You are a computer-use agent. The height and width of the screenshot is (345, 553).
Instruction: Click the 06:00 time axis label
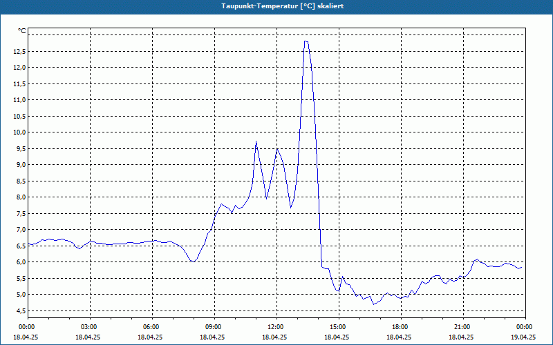(x=152, y=327)
